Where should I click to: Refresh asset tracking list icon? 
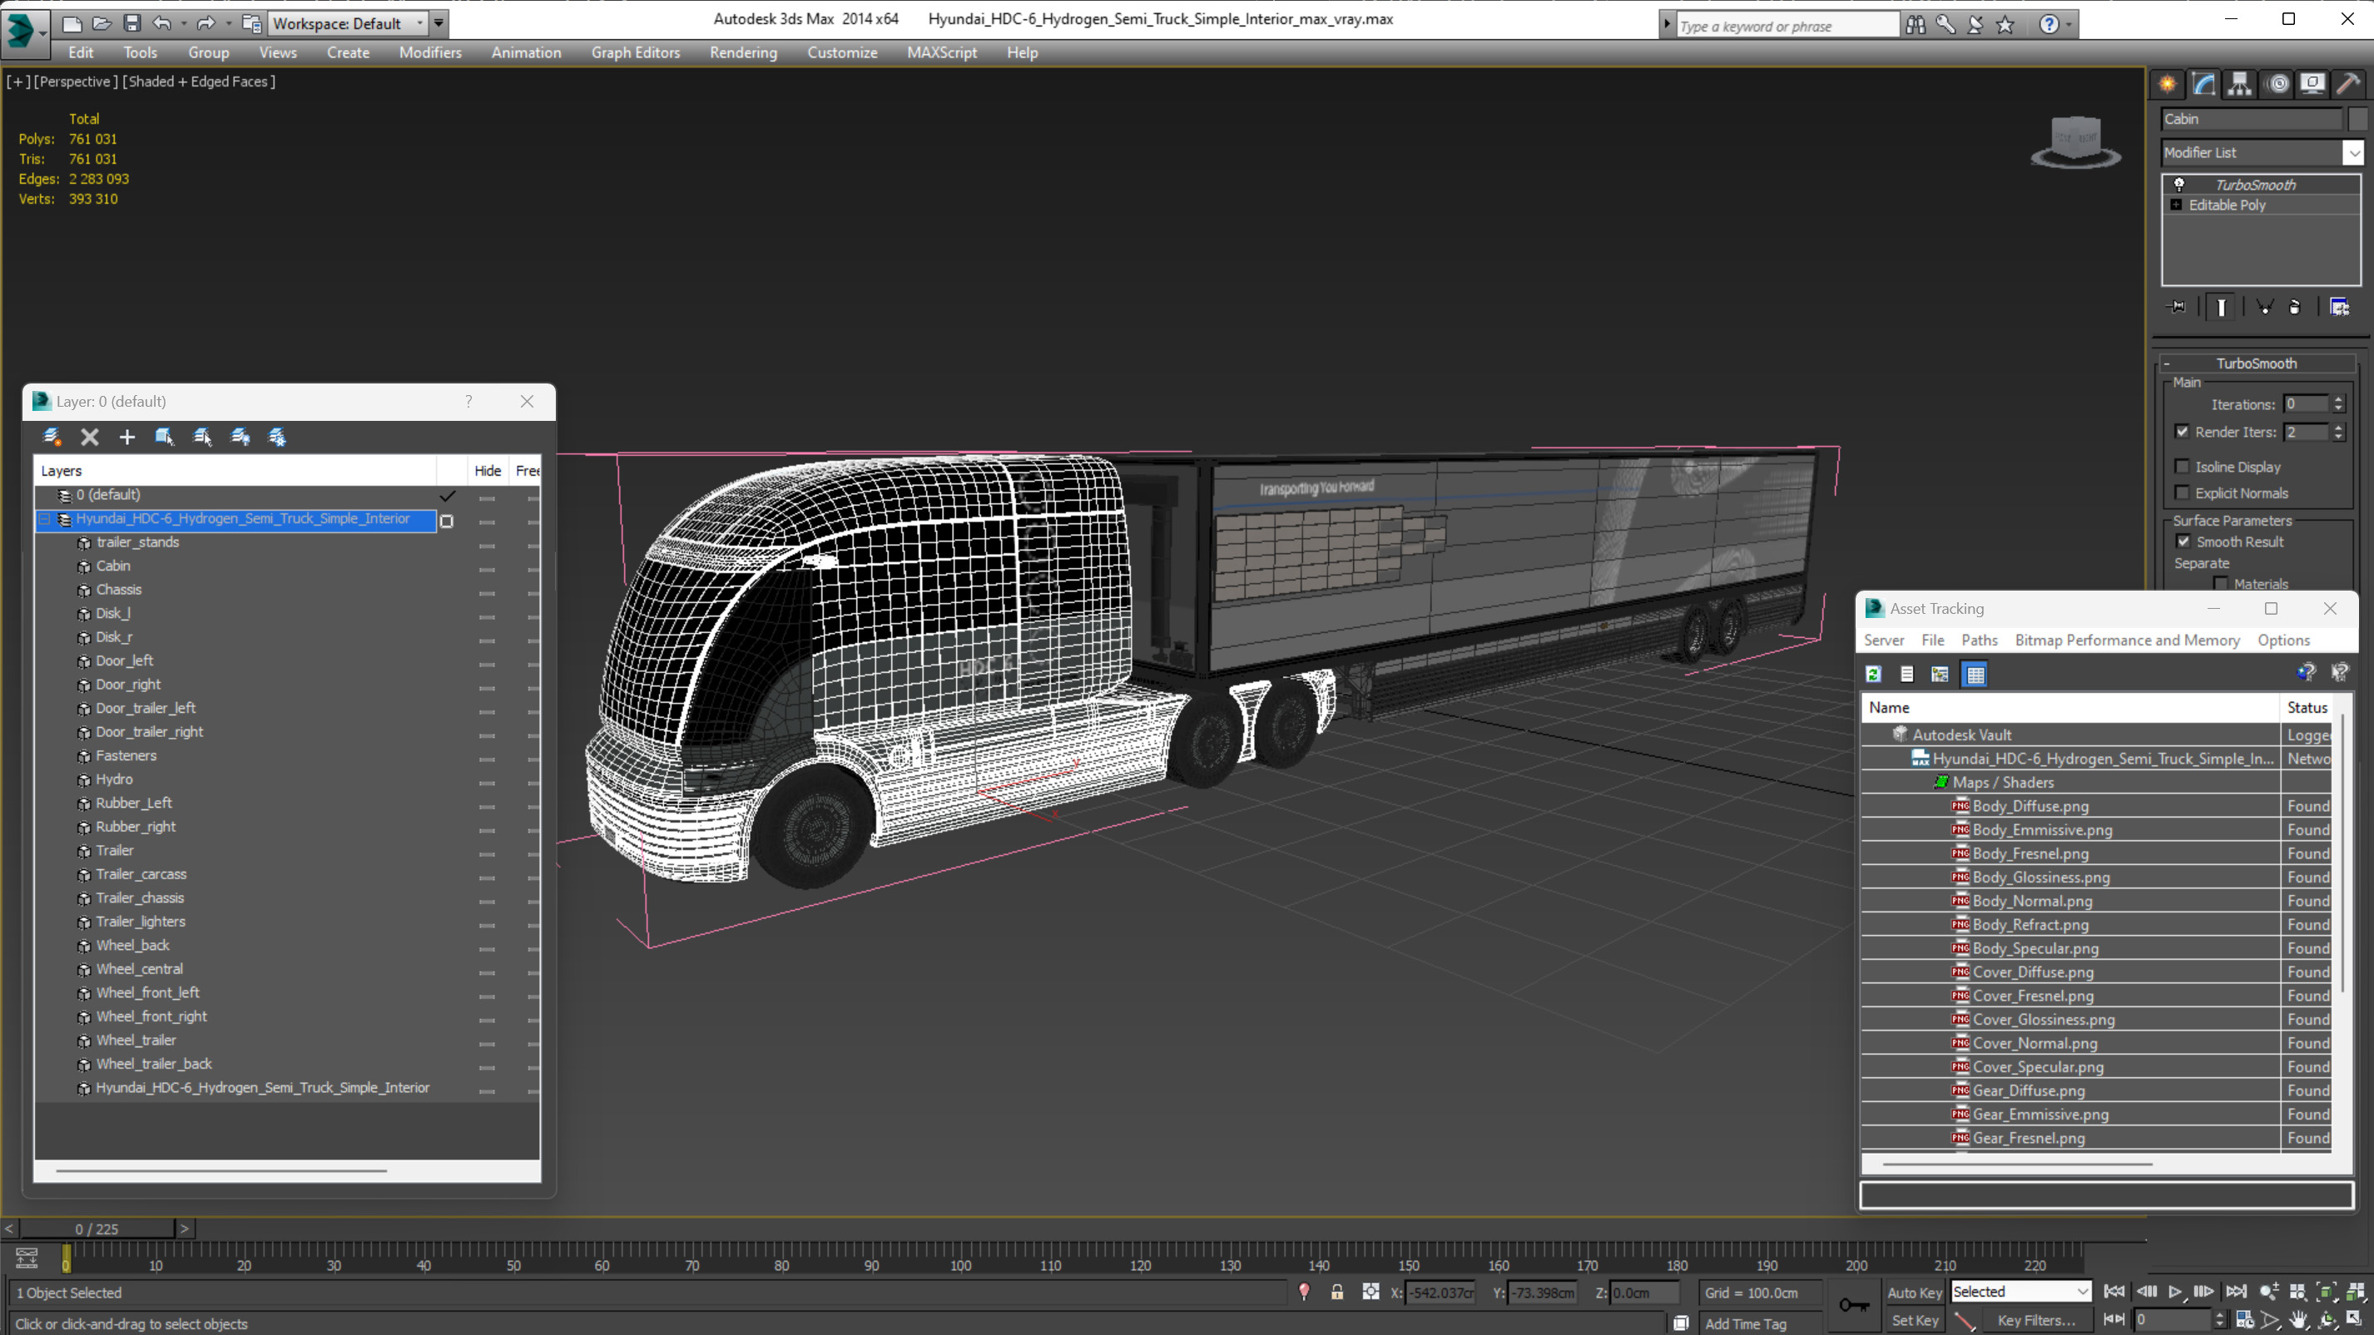point(1873,675)
